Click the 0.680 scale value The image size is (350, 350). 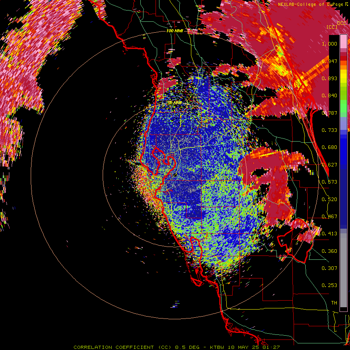pos(329,147)
